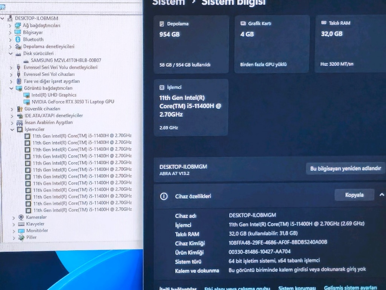Click Evrensel Seri Yol cihazları USB icon

coord(19,74)
